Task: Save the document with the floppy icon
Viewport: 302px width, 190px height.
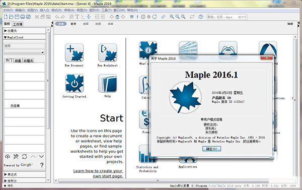Action: point(17,17)
